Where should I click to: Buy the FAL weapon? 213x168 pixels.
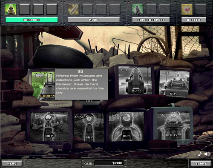point(135,90)
